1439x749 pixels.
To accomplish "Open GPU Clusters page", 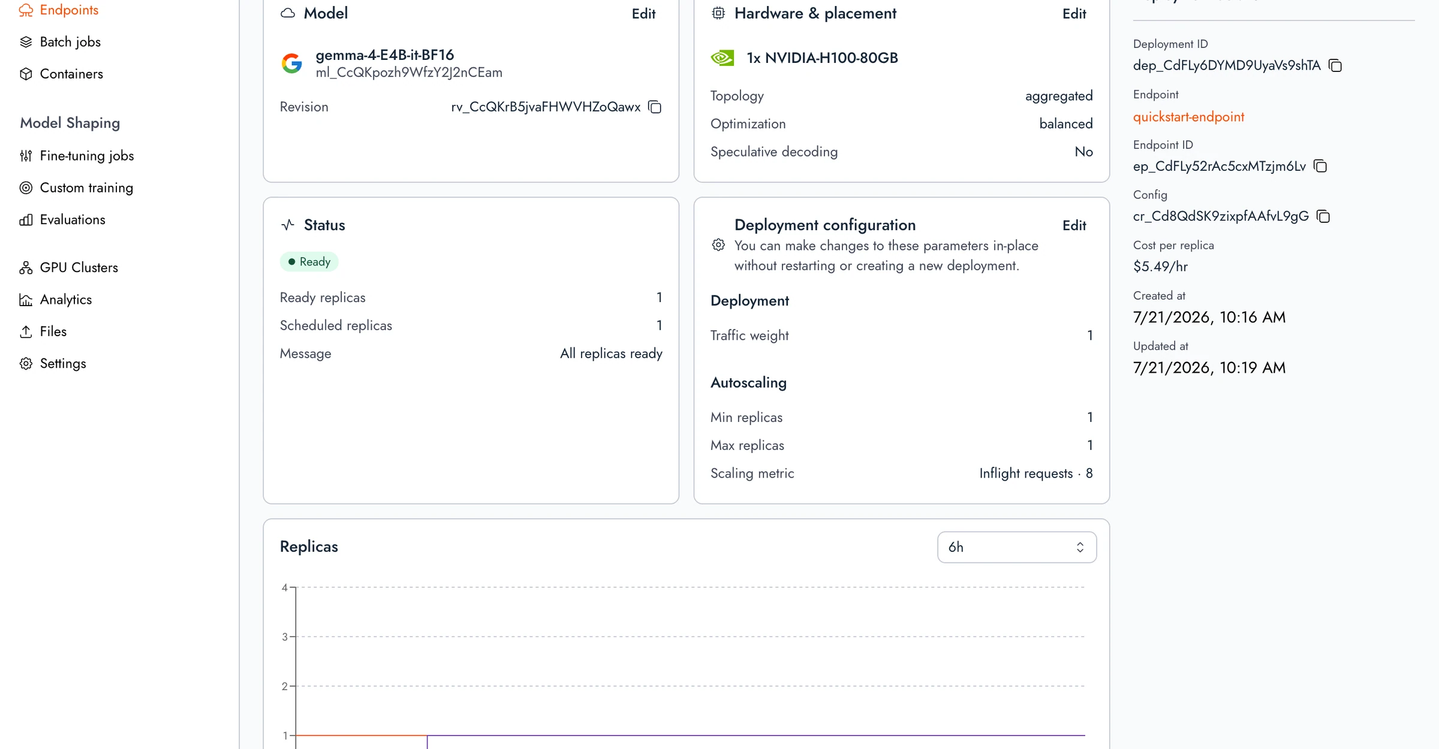I will click(x=79, y=267).
